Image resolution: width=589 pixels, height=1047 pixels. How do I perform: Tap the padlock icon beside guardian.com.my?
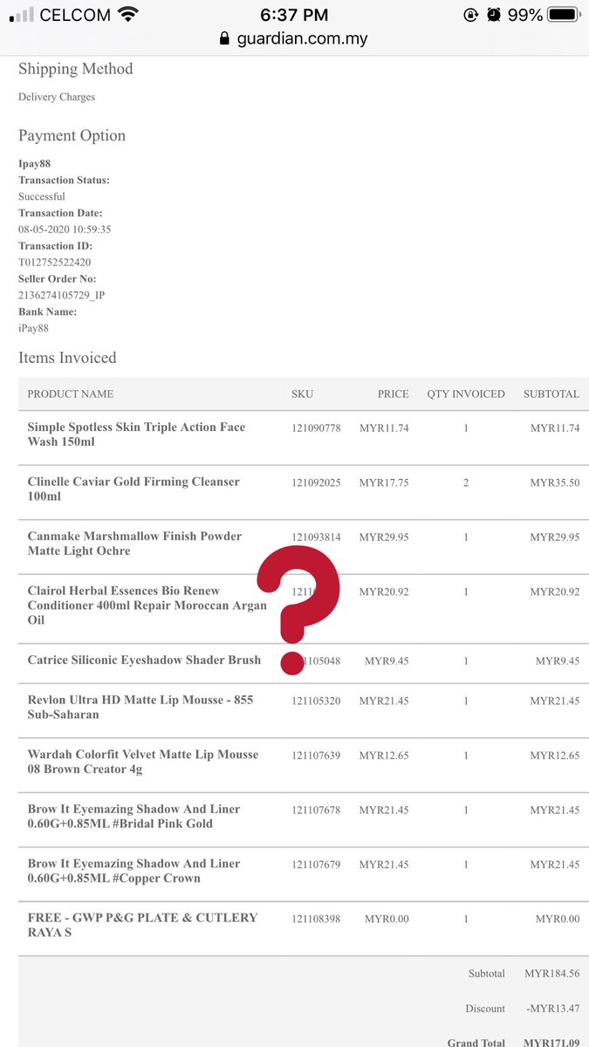(224, 38)
